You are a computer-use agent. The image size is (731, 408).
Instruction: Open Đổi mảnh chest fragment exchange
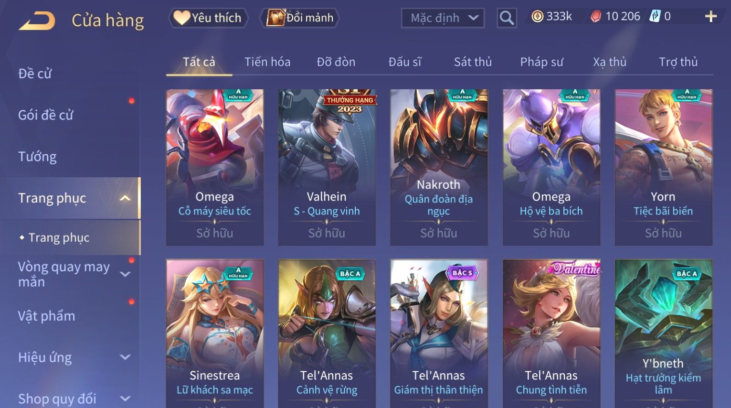coord(299,18)
